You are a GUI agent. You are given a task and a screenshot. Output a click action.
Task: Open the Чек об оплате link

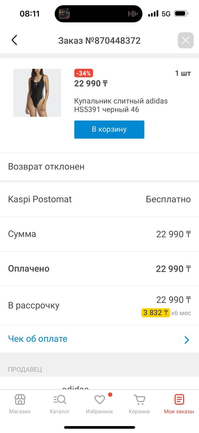click(38, 339)
